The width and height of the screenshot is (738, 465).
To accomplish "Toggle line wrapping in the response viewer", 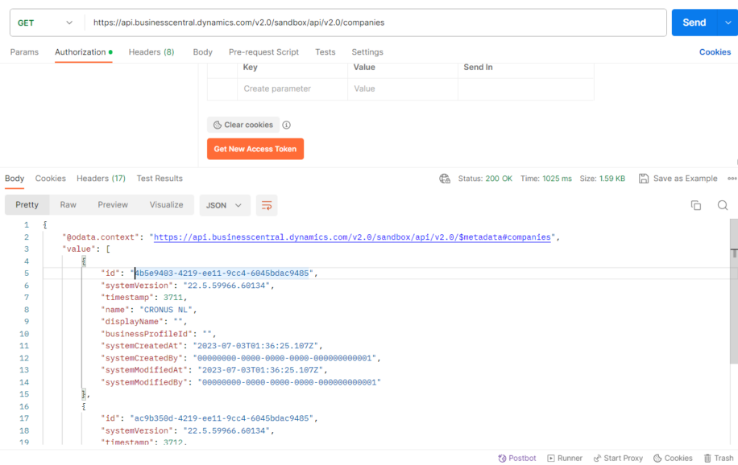I will 267,205.
